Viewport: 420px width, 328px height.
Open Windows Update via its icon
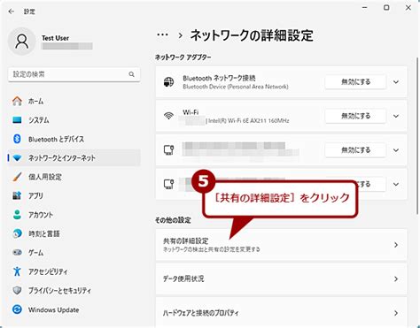17,309
